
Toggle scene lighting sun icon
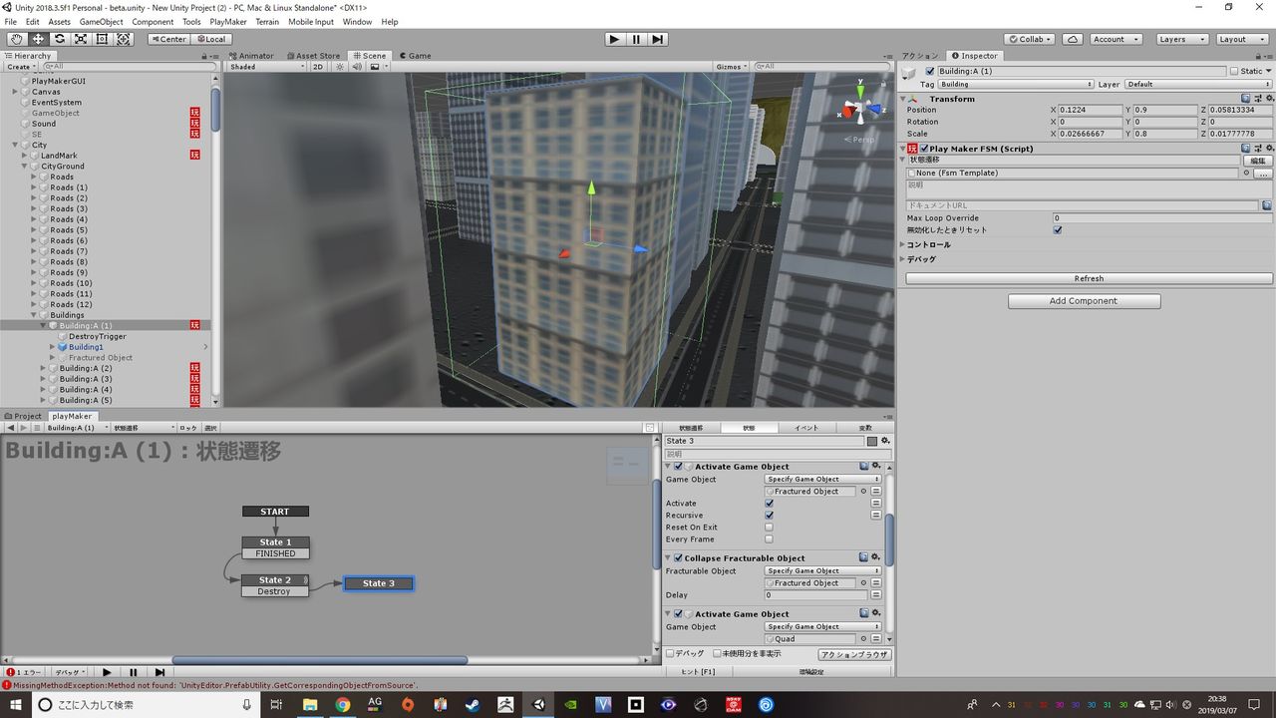click(x=340, y=67)
